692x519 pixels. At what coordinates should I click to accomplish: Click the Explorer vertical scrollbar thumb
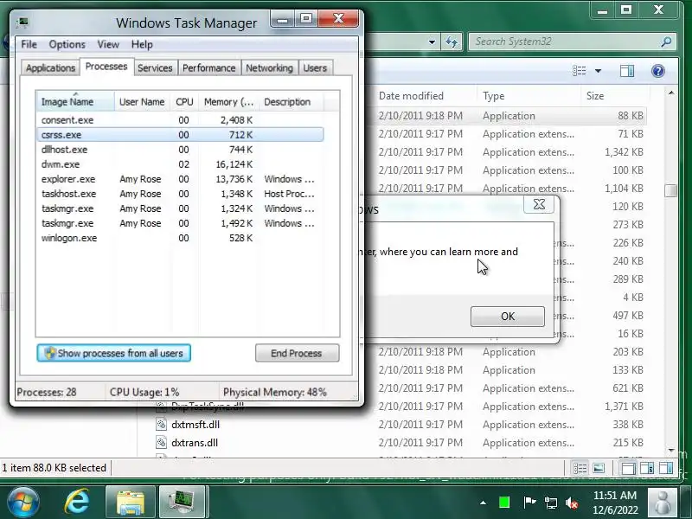point(671,190)
